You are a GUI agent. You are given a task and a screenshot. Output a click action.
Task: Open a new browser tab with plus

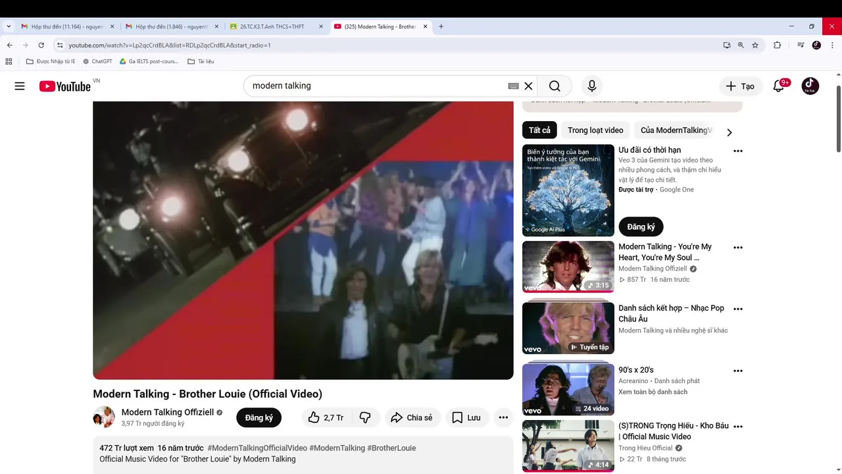(441, 26)
